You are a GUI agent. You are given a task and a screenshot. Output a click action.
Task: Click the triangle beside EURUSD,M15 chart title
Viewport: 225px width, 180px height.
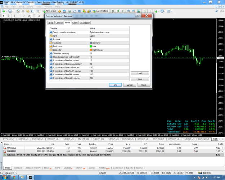[x=2, y=20]
